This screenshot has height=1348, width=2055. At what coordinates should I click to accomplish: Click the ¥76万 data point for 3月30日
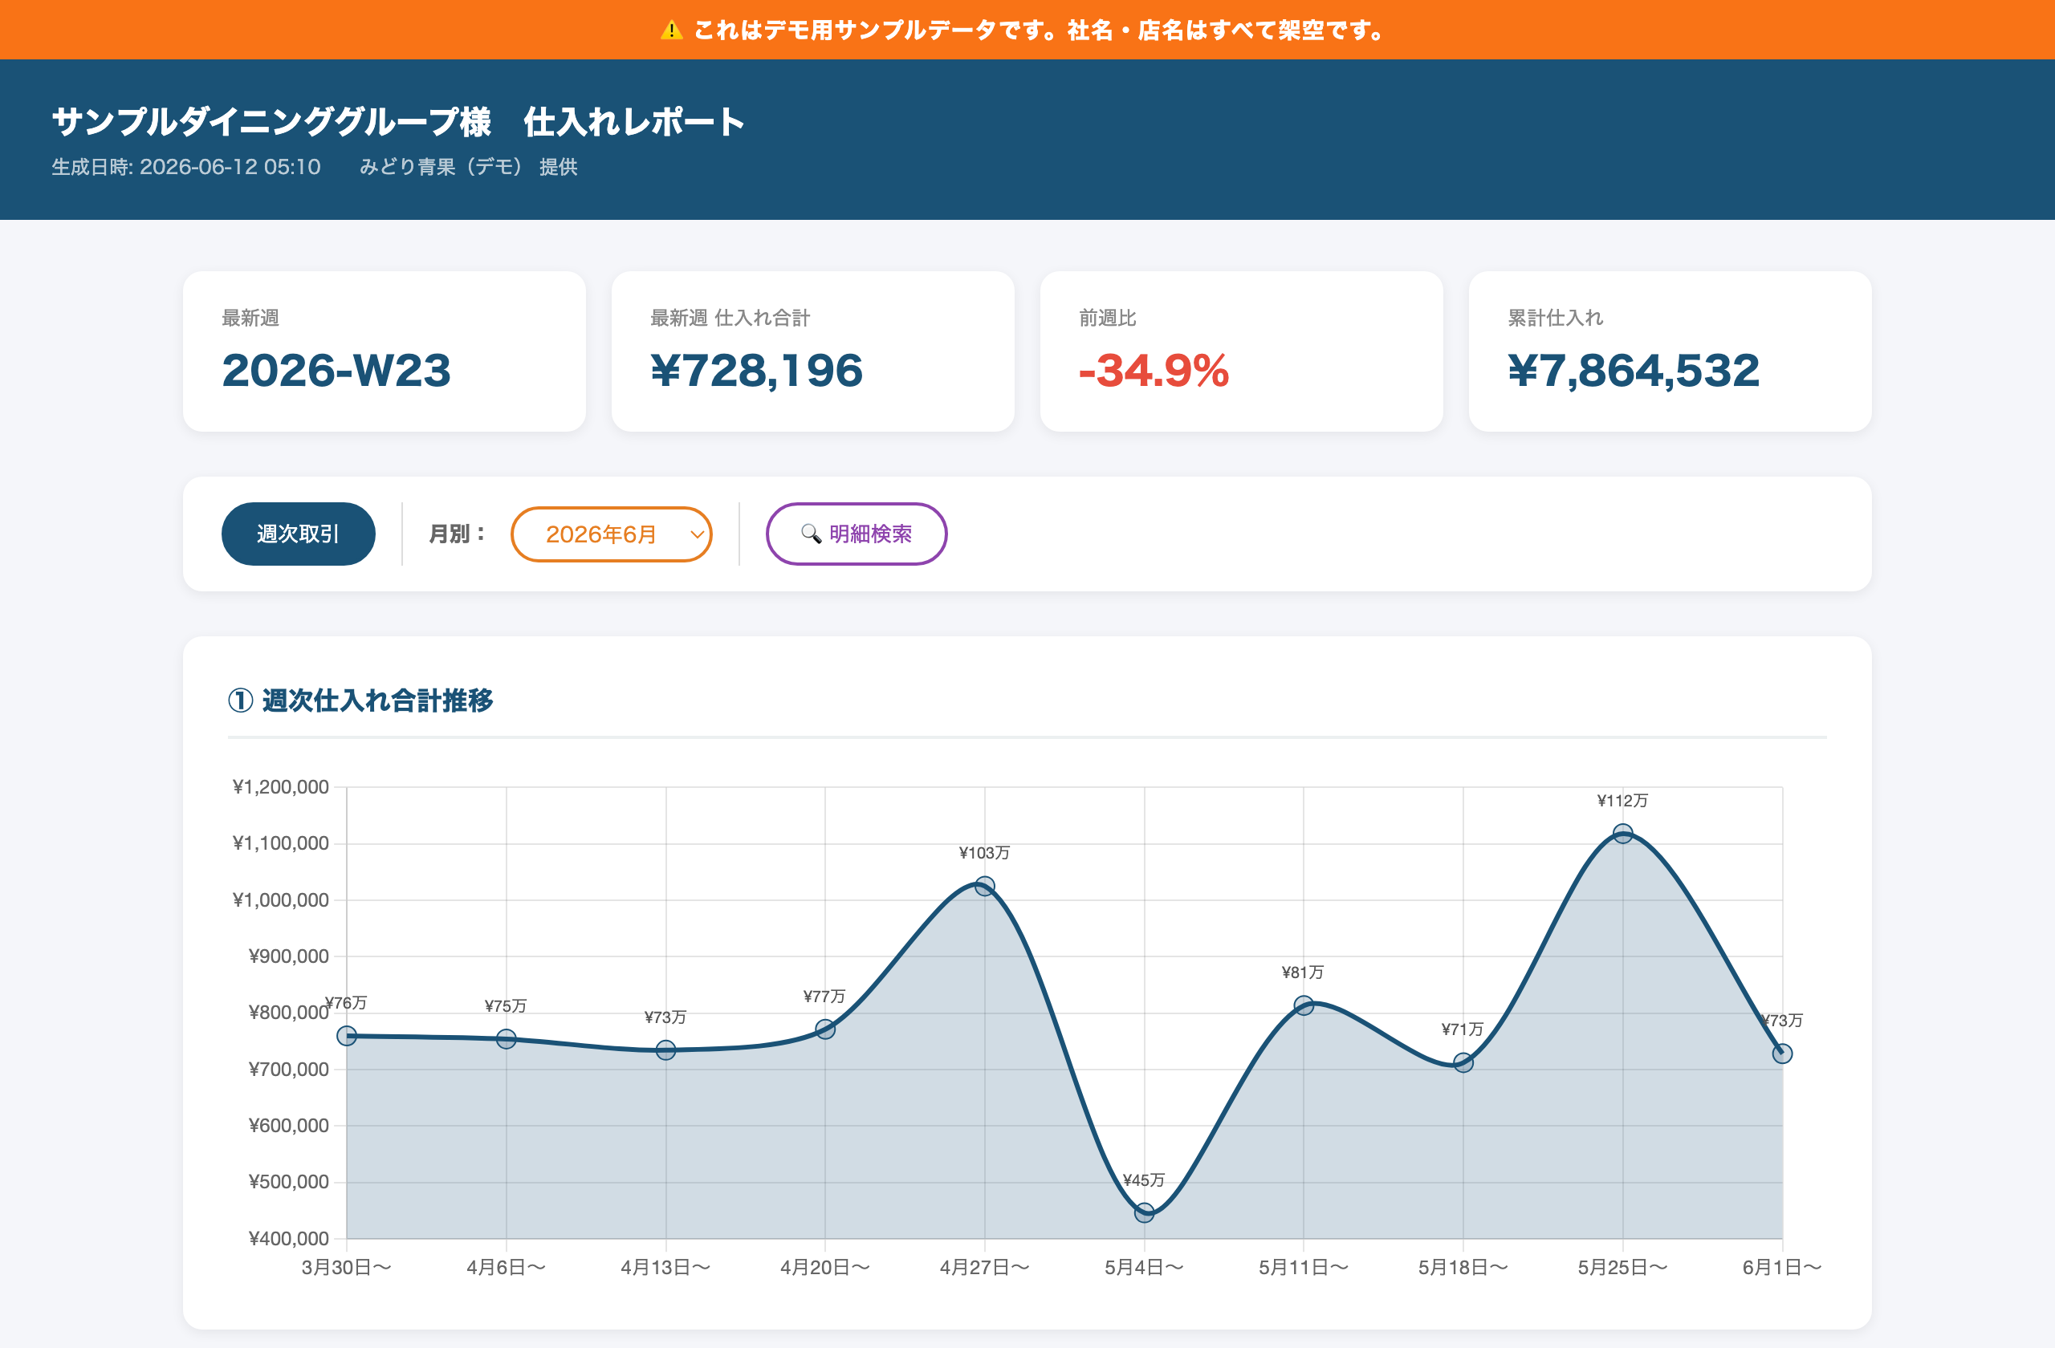tap(346, 1036)
